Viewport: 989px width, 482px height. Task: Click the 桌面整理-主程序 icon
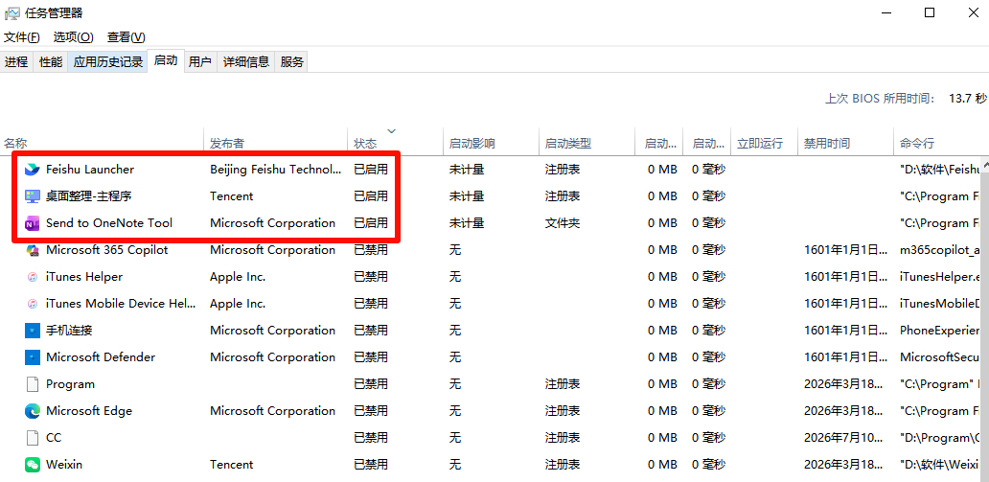coord(33,196)
